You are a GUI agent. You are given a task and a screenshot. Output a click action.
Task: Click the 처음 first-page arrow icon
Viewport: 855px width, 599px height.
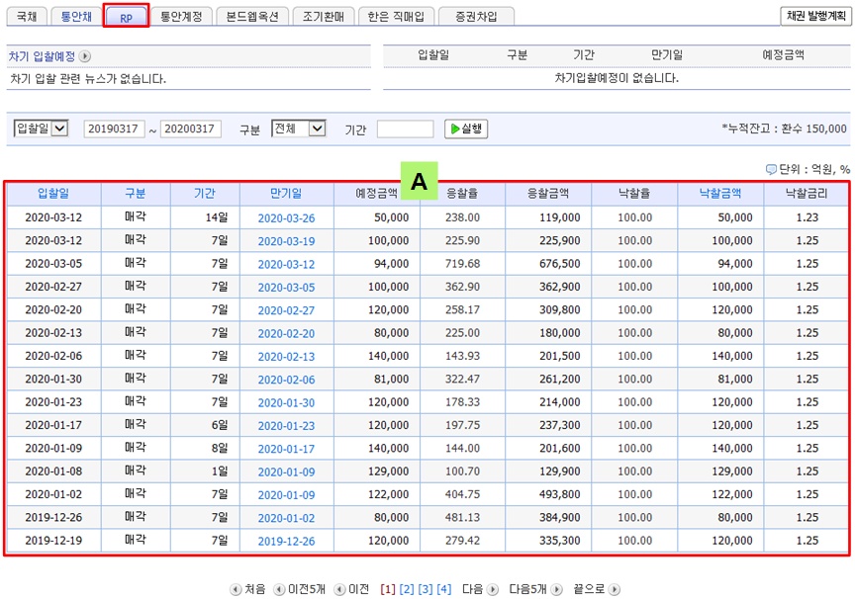point(236,589)
